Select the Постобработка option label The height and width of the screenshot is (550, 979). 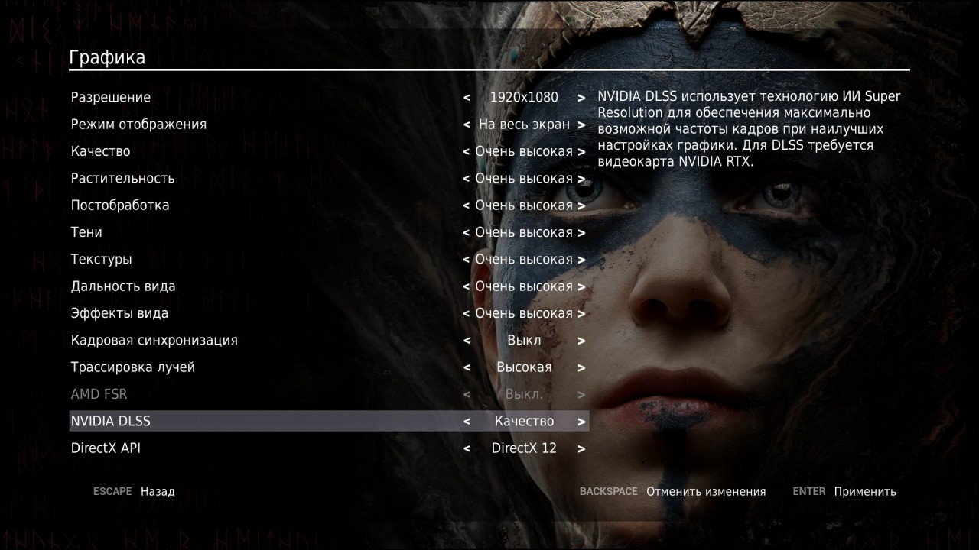120,205
